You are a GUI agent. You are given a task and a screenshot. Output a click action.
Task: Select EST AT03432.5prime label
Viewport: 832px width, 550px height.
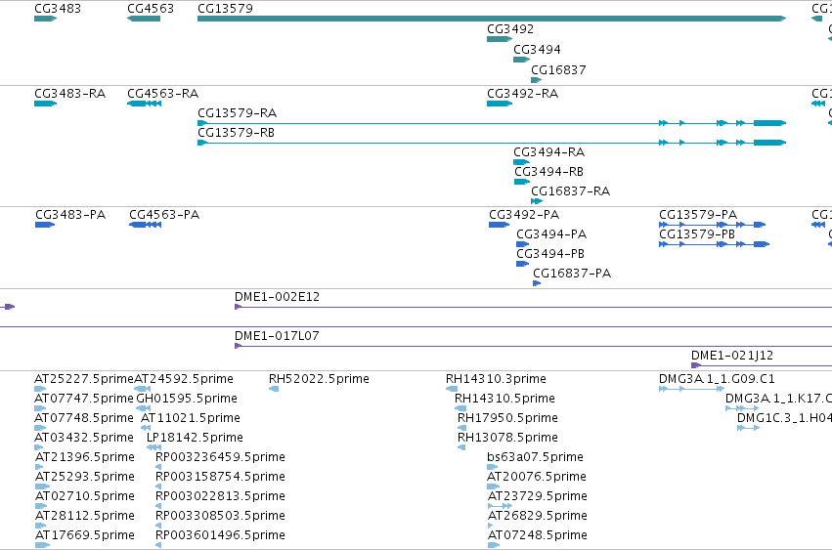pos(84,438)
